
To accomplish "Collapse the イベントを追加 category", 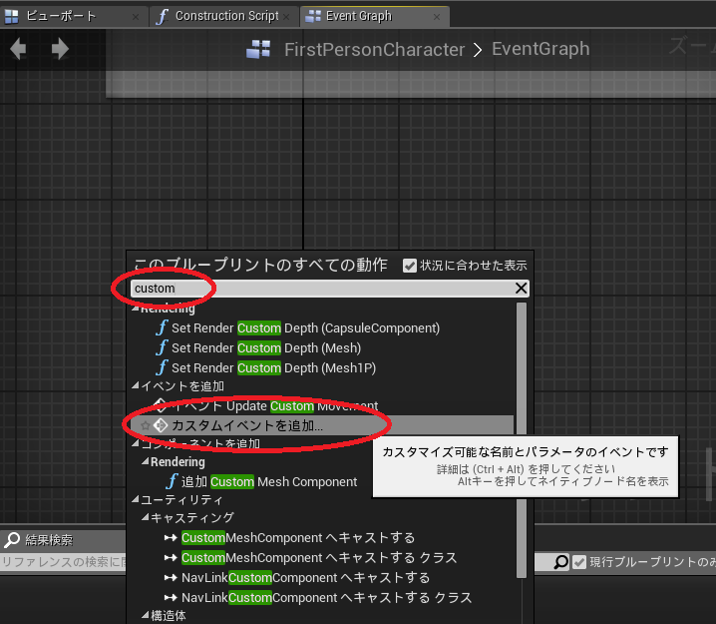I will point(136,386).
